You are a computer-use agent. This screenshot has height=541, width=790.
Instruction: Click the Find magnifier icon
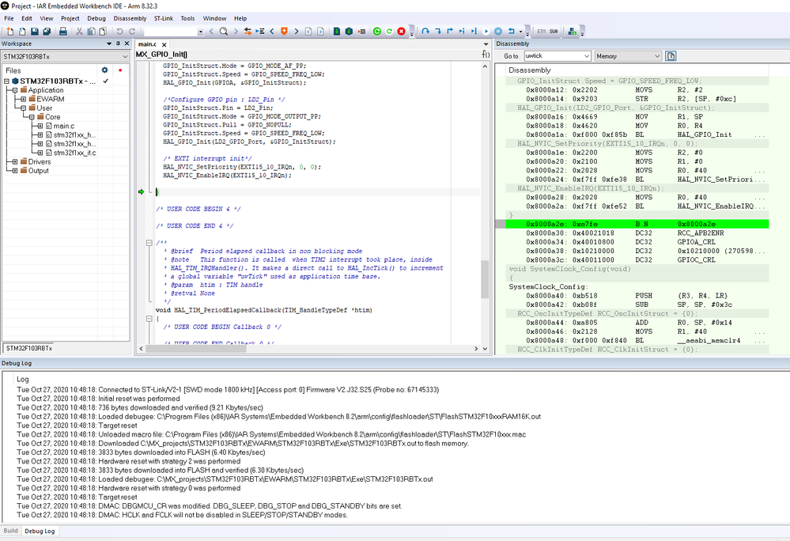coord(223,31)
